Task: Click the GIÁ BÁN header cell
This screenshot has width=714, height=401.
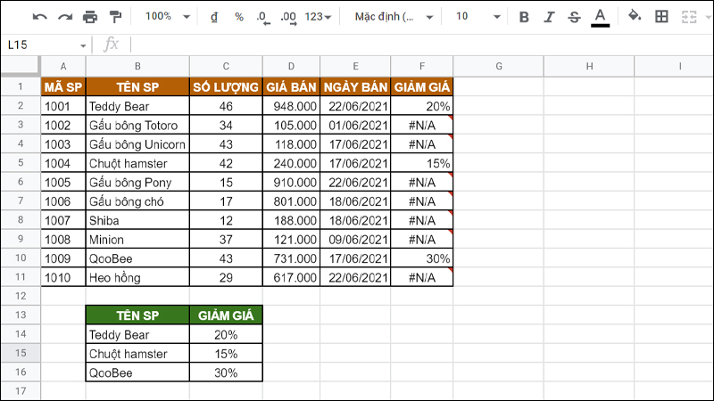Action: (292, 86)
